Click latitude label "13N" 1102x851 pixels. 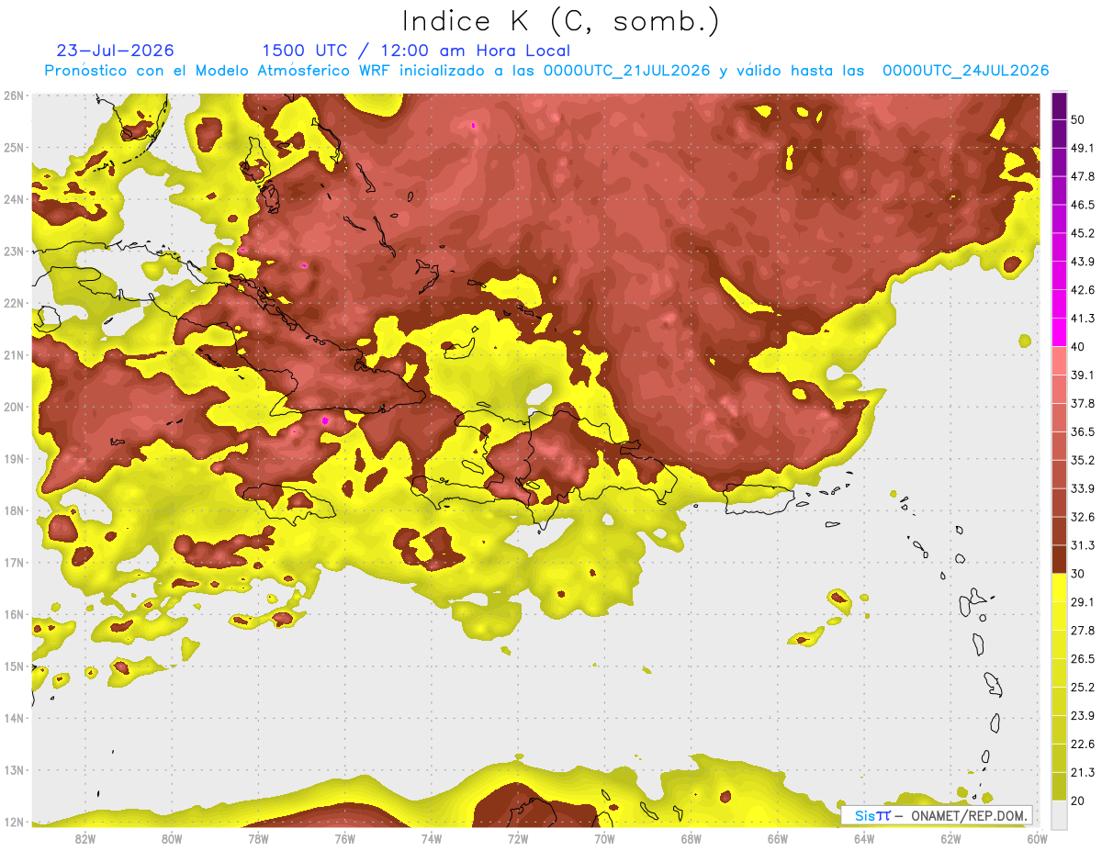coord(14,770)
